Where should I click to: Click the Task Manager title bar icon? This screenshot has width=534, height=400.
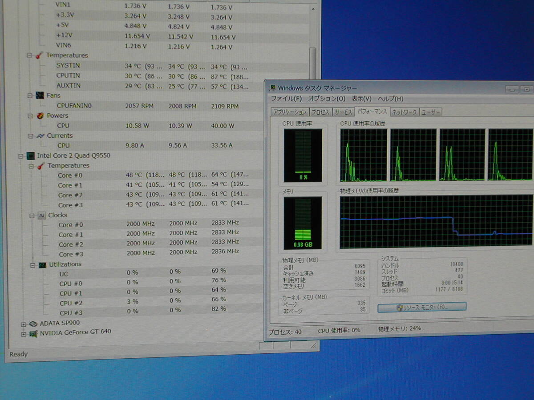(x=272, y=88)
